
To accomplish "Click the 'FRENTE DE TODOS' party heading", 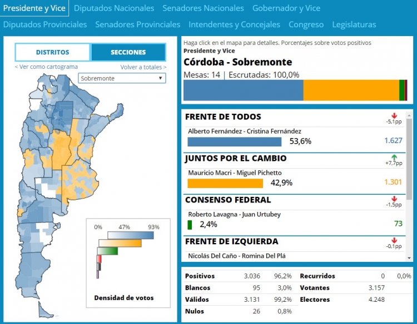I will click(223, 117).
